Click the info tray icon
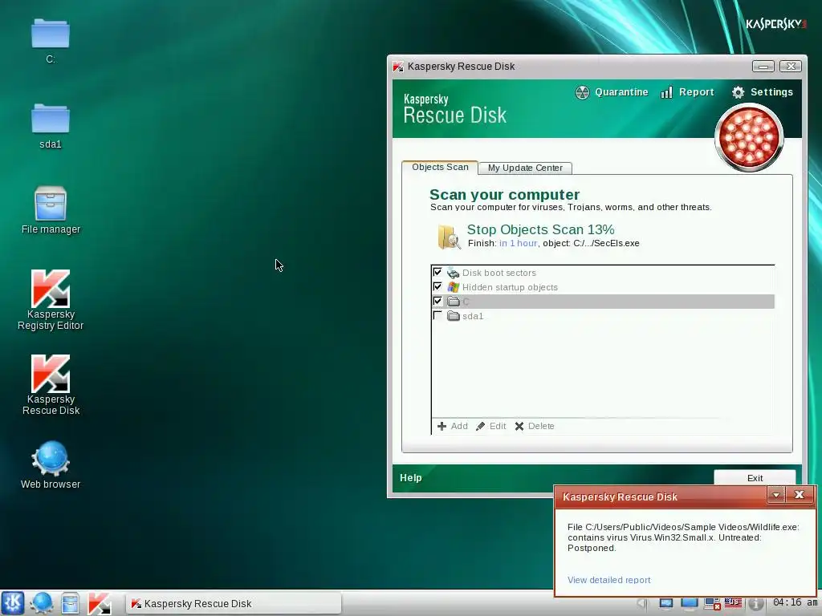Image resolution: width=822 pixels, height=616 pixels. tap(755, 603)
